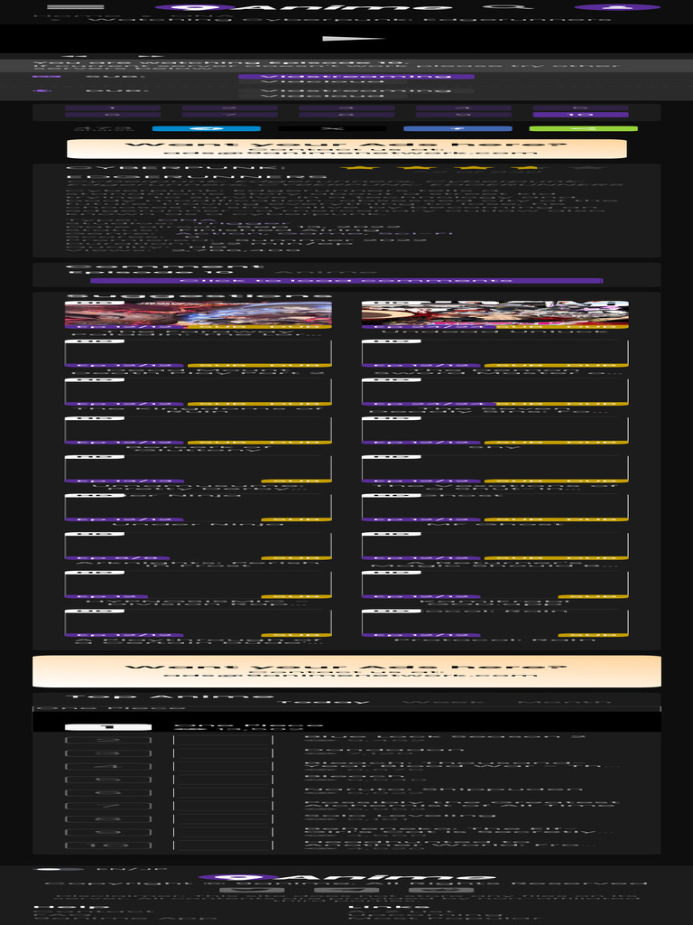
Task: Click to load comments button
Action: 346,281
